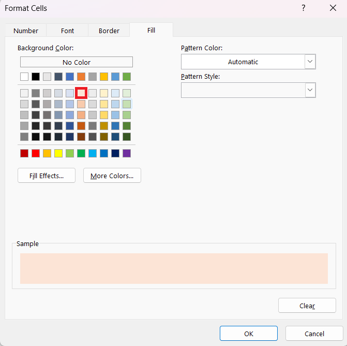Select the dark gold swatch in fourth shade row
This screenshot has height=346, width=347.
click(x=104, y=126)
